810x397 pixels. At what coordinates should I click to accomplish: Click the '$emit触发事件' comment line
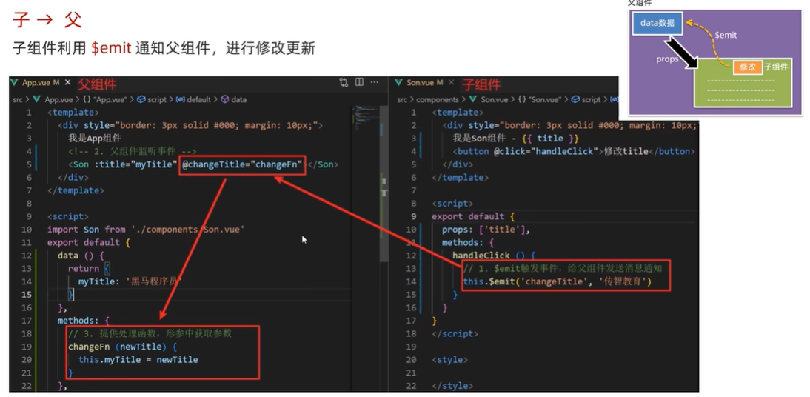563,269
